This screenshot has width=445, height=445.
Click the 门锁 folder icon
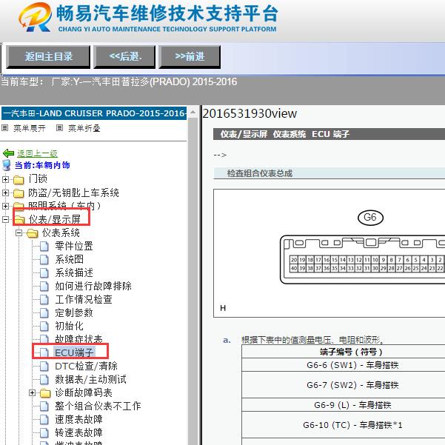19,180
